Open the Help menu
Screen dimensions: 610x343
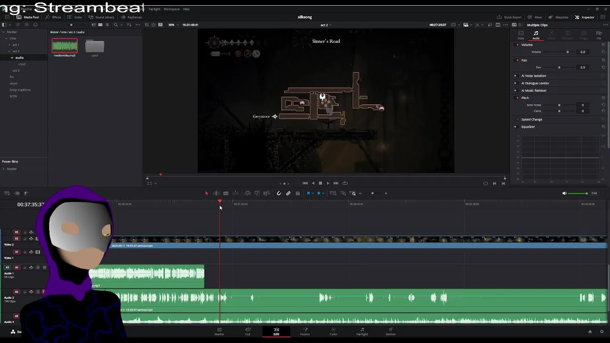(186, 9)
